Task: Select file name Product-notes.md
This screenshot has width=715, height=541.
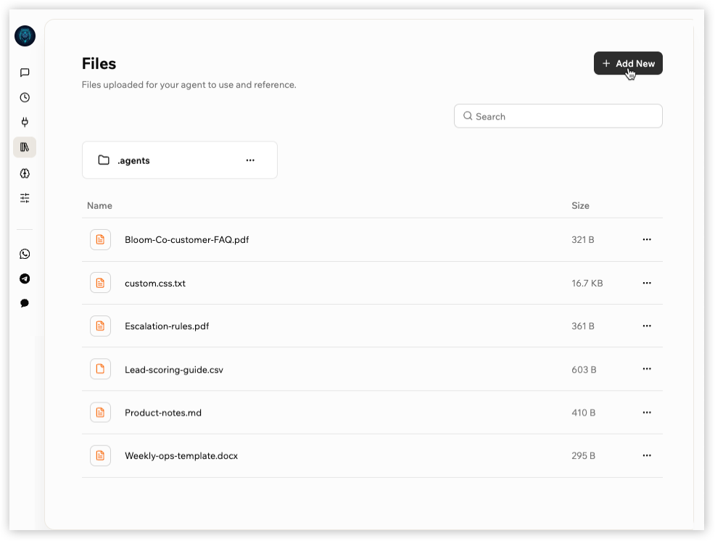Action: (x=163, y=413)
